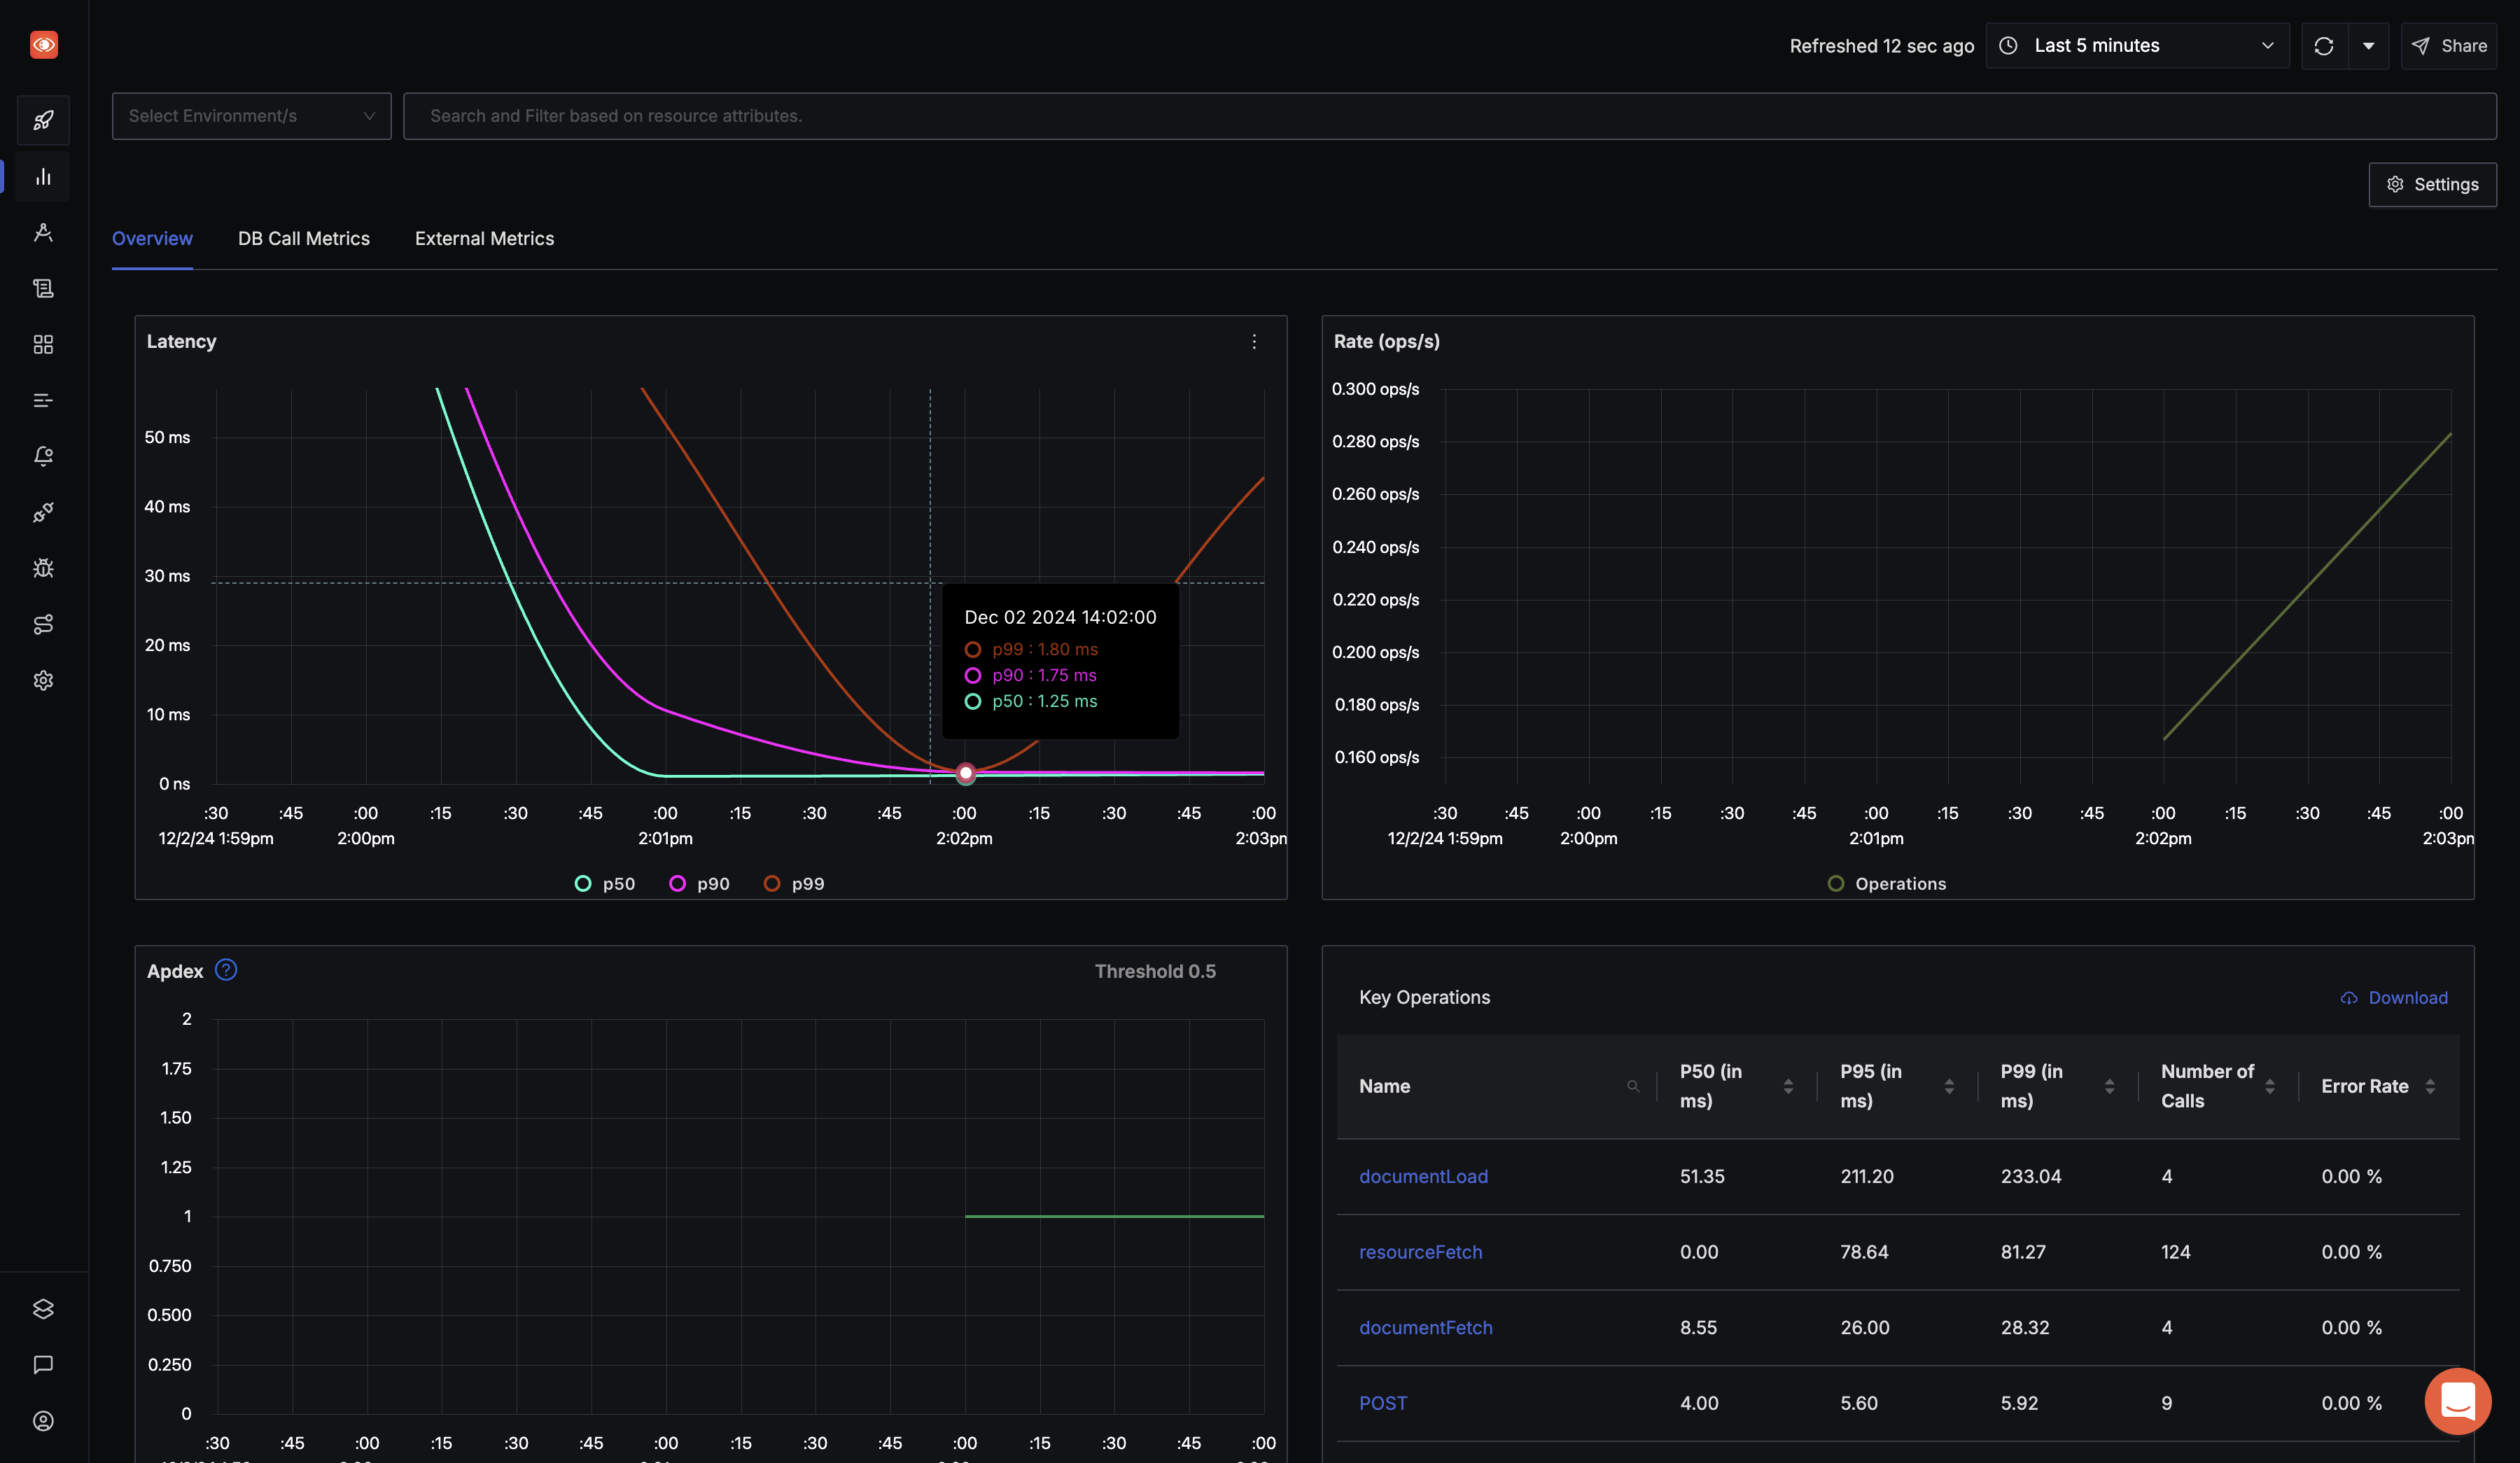Expand the Select Environment/s dropdown
Viewport: 2520px width, 1463px height.
click(x=251, y=115)
